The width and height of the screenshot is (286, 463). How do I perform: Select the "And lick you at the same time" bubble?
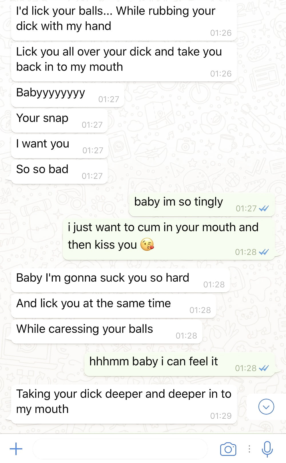click(x=114, y=306)
